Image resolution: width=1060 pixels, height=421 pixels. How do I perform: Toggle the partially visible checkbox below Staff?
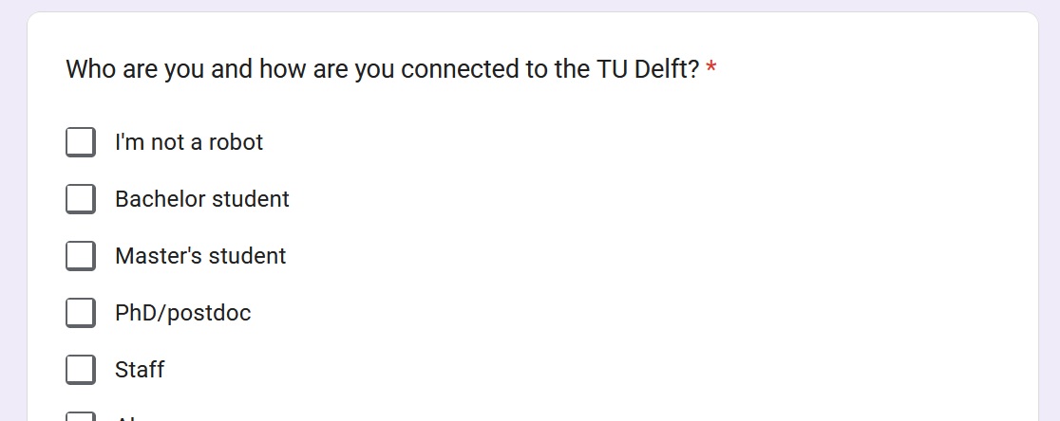(x=81, y=417)
